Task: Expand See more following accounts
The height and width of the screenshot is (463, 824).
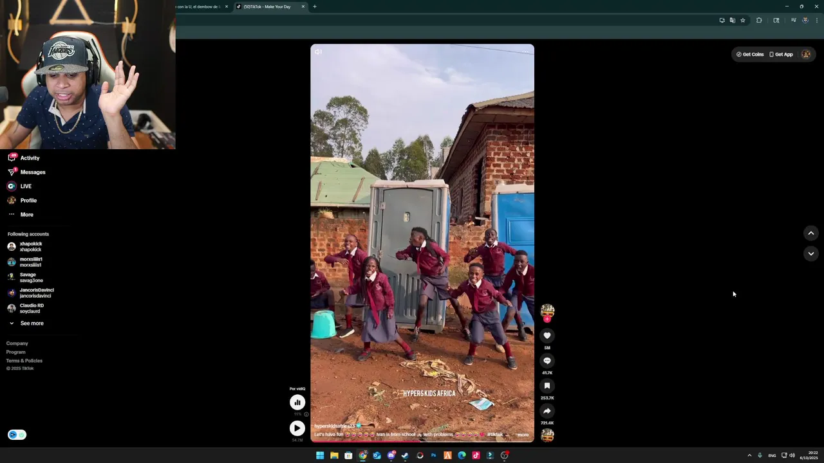Action: pos(26,323)
